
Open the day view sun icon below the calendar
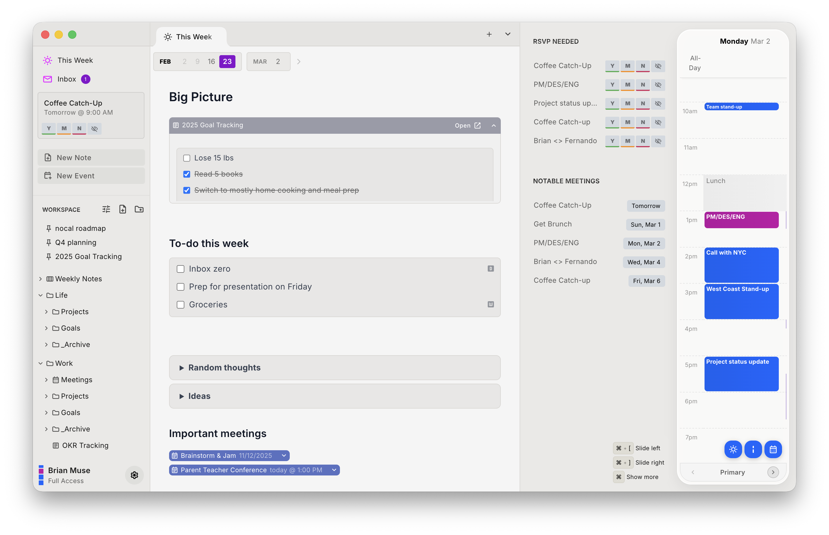click(733, 449)
